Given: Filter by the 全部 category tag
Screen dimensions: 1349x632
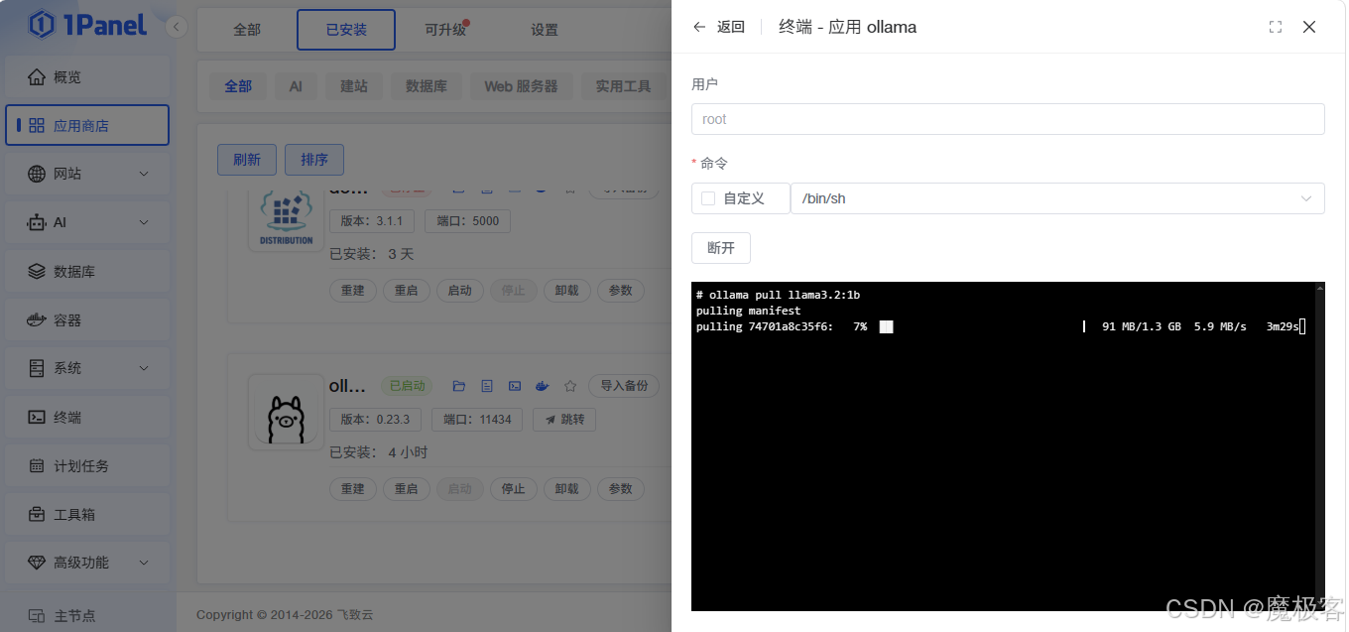Looking at the screenshot, I should click(238, 86).
